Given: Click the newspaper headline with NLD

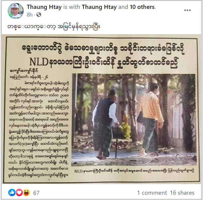Looking at the screenshot, I should (103, 56).
